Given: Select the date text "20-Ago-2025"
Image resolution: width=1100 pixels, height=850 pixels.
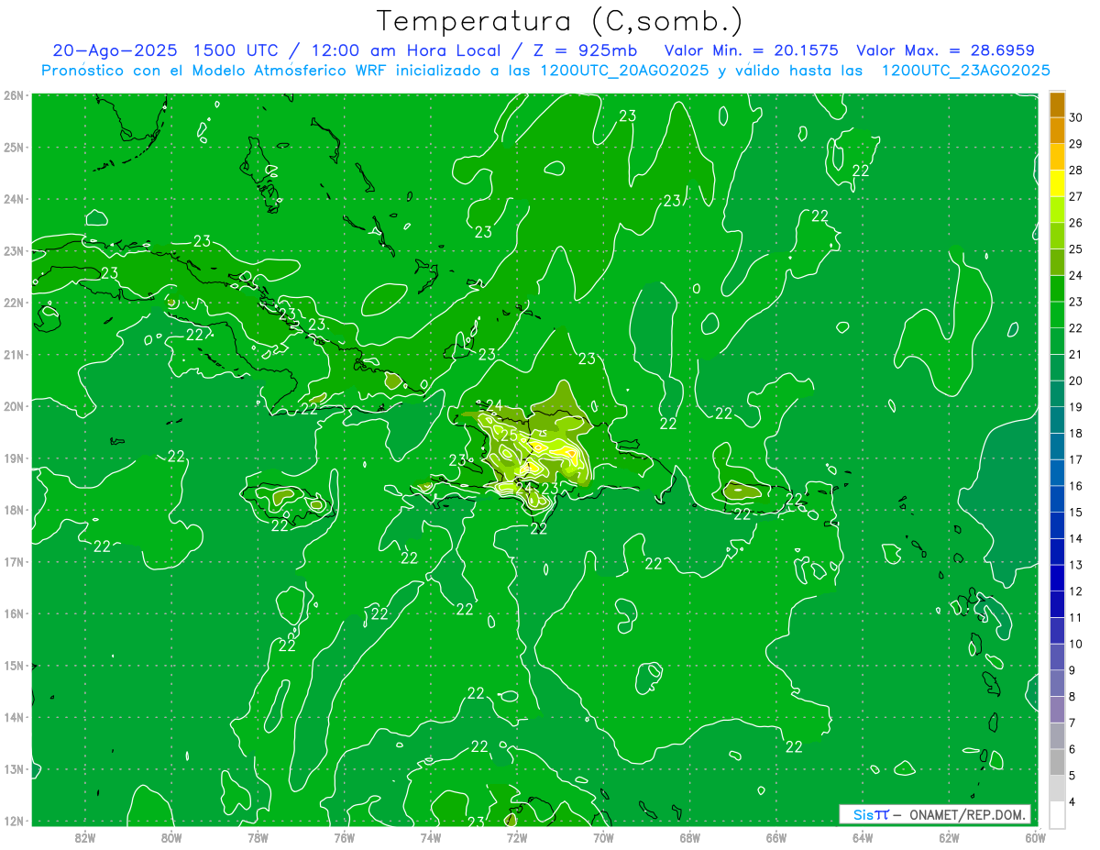Looking at the screenshot, I should click(115, 50).
